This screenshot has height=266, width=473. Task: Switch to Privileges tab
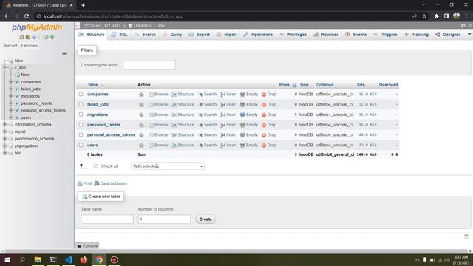293,35
